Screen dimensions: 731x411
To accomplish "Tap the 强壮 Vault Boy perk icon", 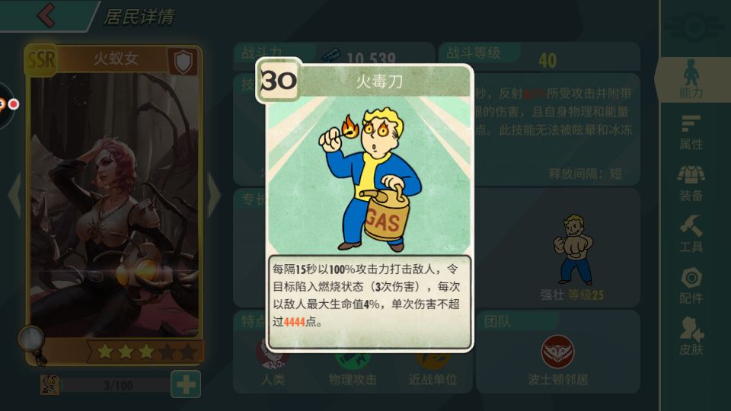I will (574, 250).
